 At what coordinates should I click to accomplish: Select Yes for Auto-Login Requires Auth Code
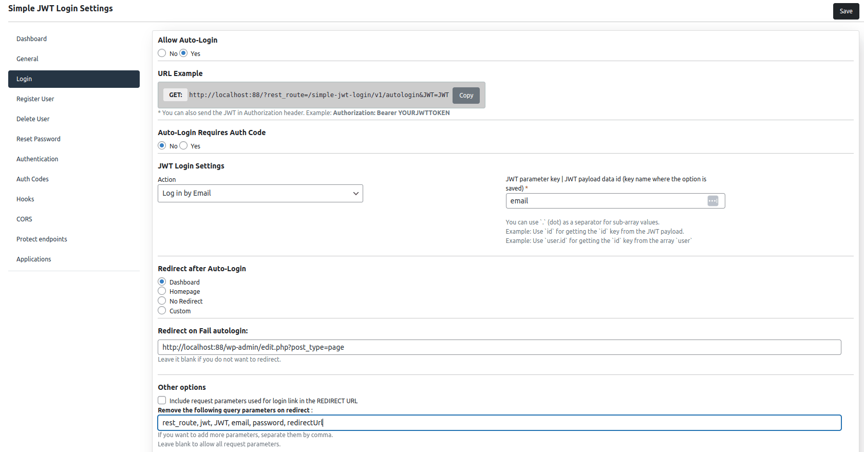click(x=183, y=145)
